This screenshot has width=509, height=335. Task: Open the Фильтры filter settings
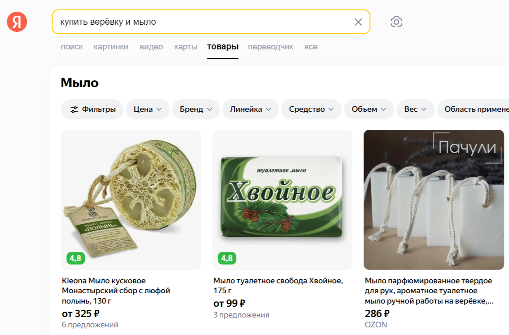[92, 109]
